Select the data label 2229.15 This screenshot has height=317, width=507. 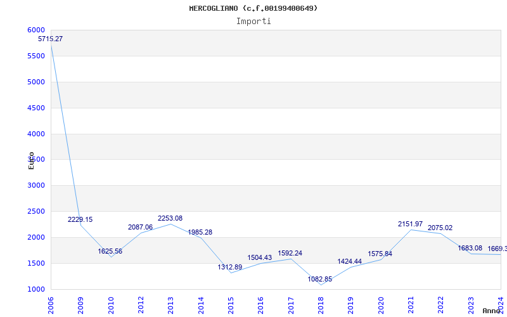click(80, 219)
